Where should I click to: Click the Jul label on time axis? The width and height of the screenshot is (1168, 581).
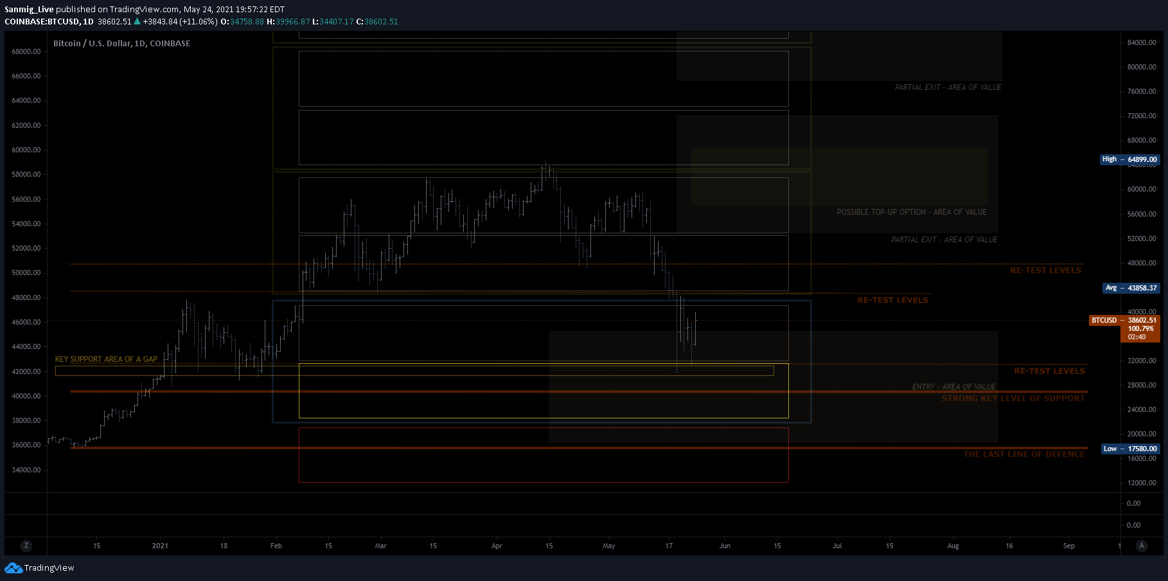(837, 546)
